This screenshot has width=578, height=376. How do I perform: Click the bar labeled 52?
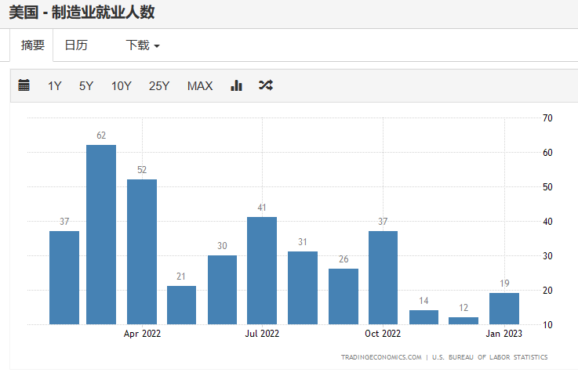[142, 252]
